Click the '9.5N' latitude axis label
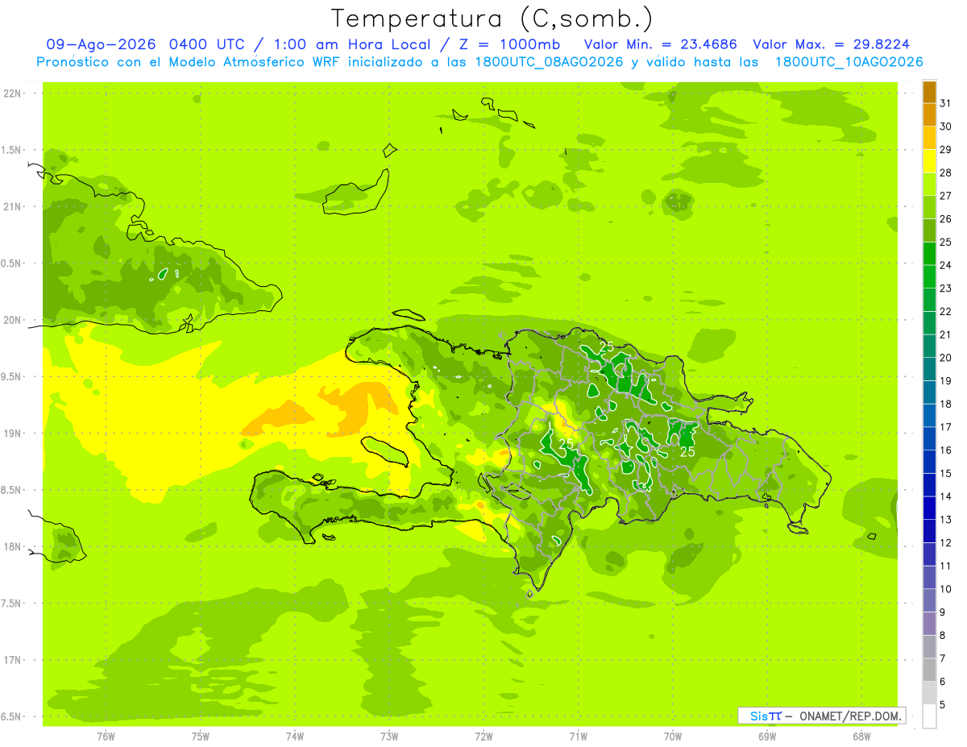The width and height of the screenshot is (967, 747). pos(12,376)
